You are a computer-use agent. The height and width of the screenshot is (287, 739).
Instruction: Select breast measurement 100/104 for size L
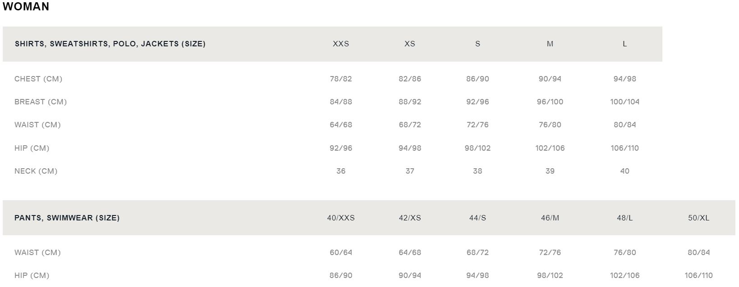click(624, 102)
